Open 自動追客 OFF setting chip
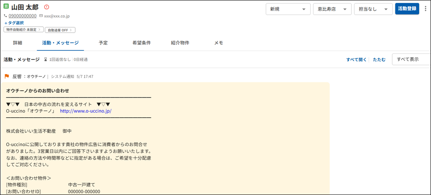This screenshot has width=431, height=195. point(60,30)
